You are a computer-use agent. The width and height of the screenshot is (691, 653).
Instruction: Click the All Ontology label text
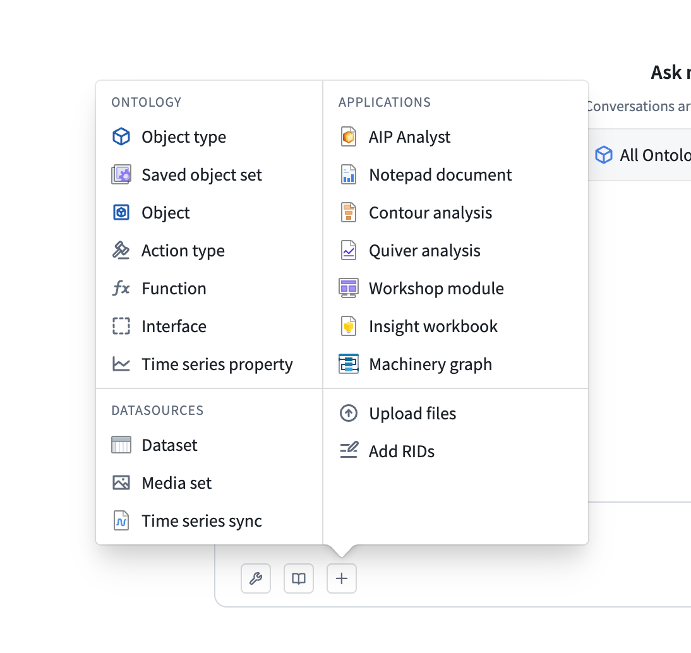click(655, 155)
